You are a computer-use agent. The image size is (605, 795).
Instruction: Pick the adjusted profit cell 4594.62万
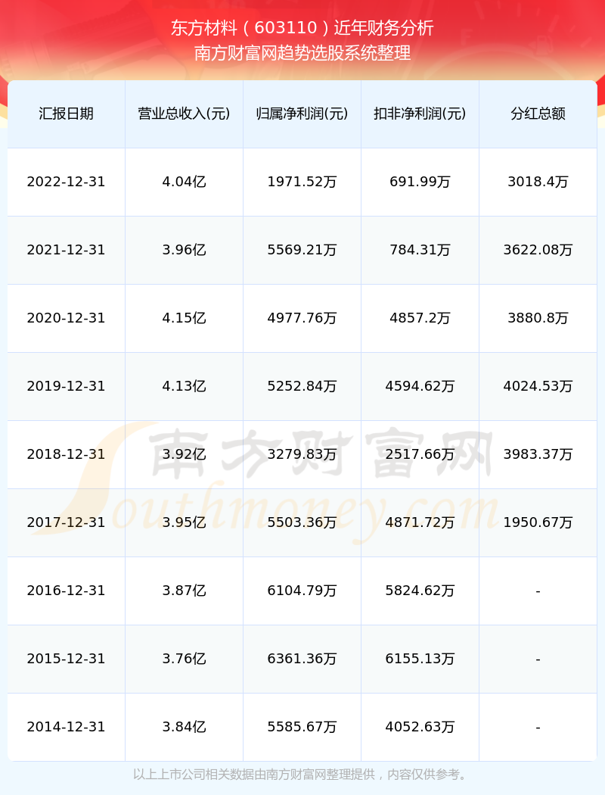tap(420, 386)
